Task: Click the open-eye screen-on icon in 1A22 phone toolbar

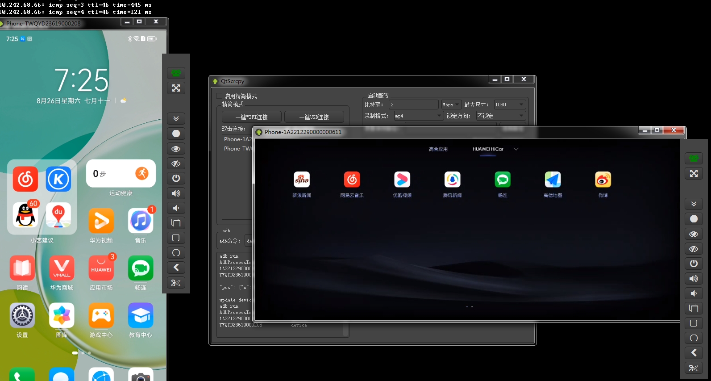Action: [694, 234]
